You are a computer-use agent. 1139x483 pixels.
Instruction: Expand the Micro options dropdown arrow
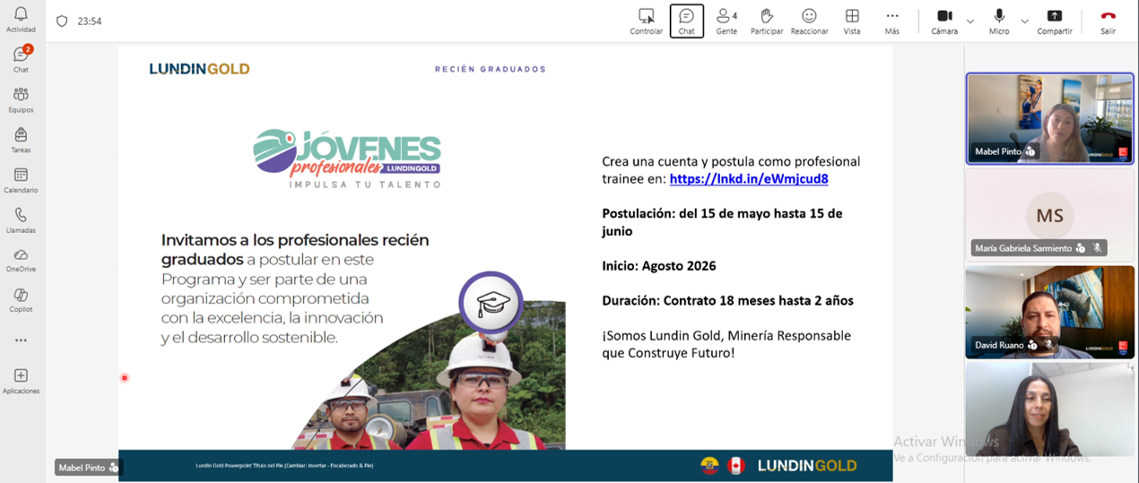coord(1024,22)
